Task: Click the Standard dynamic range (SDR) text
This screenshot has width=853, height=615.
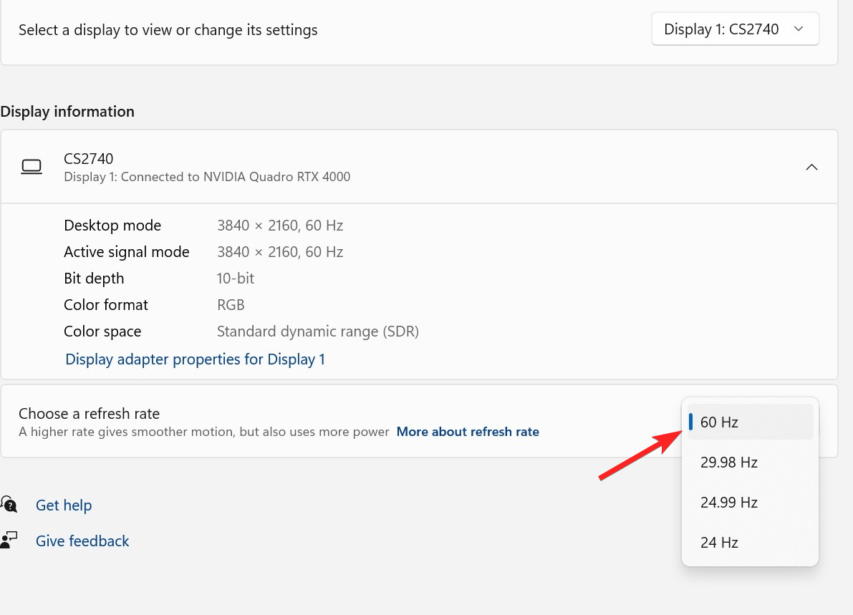Action: [318, 331]
